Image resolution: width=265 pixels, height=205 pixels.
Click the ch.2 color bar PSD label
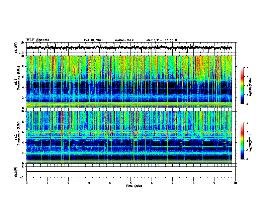251,142
